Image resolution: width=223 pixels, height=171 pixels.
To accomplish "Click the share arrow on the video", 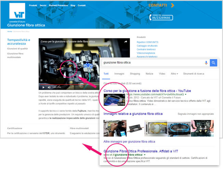I will pos(126,42).
